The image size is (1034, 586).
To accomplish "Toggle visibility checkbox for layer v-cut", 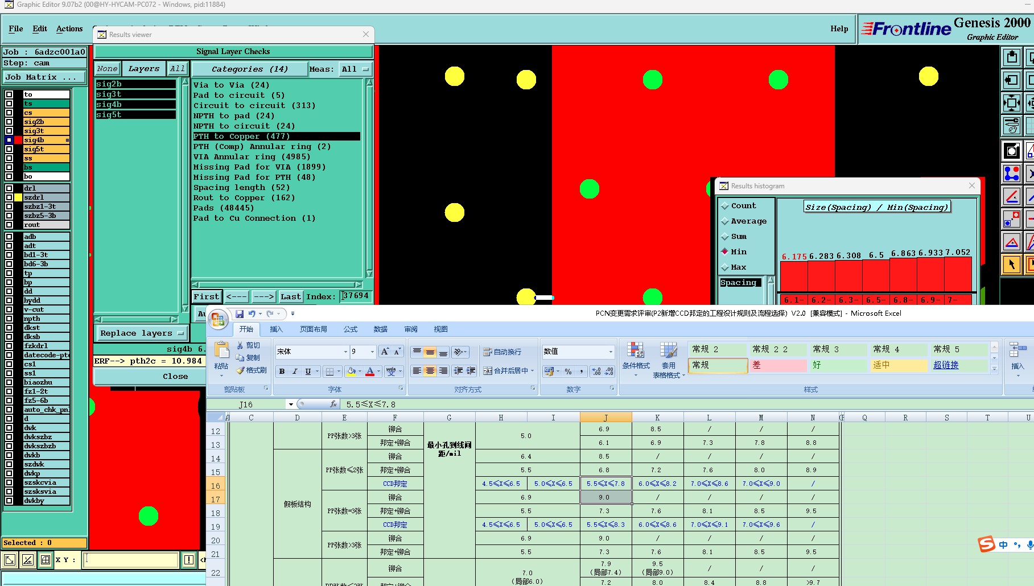I will [9, 309].
